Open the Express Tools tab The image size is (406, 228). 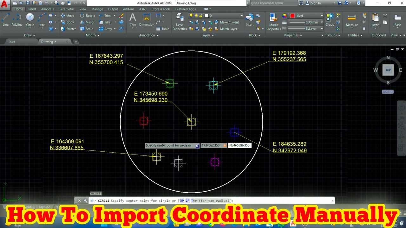click(161, 9)
